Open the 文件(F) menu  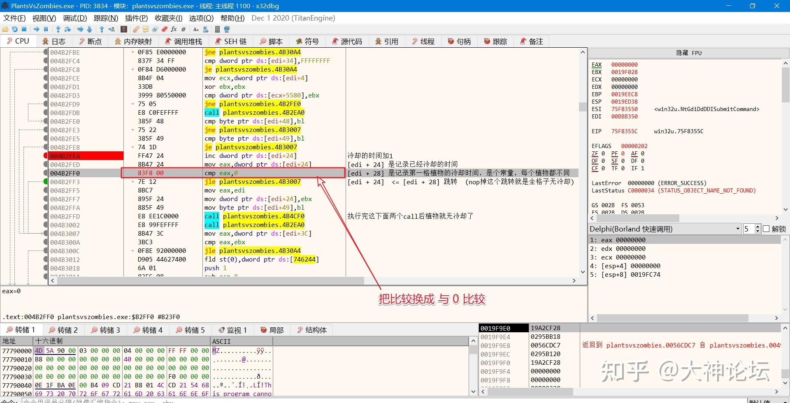(x=14, y=18)
